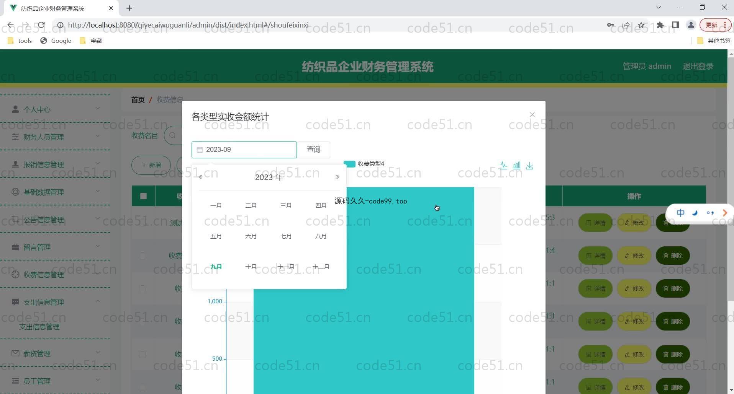Select 九月 in month picker

pyautogui.click(x=216, y=267)
